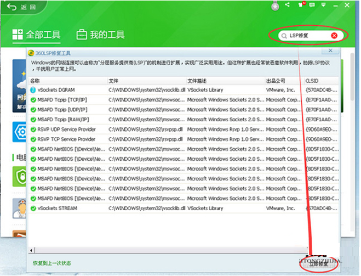Go back with the 返回 arrow
This screenshot has height=276, width=361.
click(21, 7)
